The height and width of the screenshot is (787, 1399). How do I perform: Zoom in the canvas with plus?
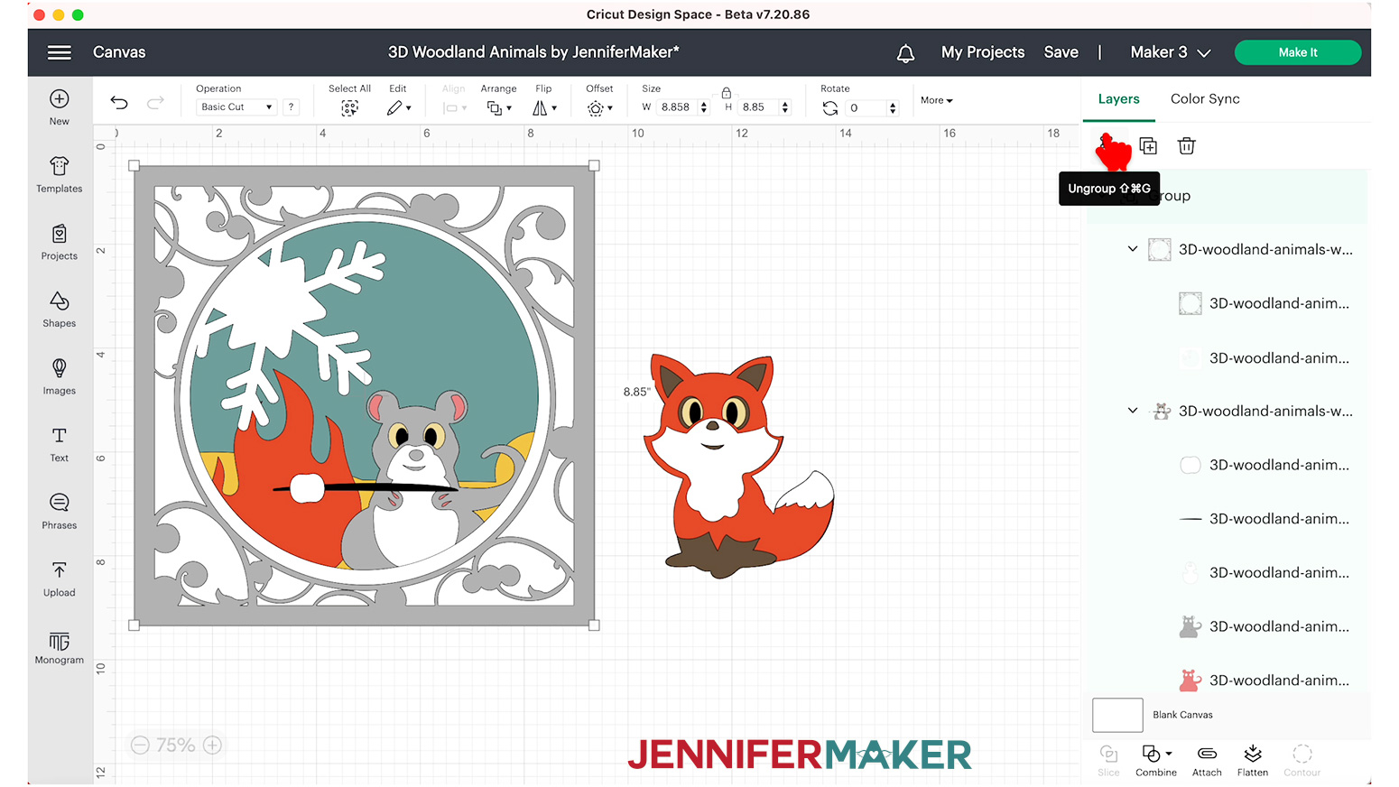[212, 745]
